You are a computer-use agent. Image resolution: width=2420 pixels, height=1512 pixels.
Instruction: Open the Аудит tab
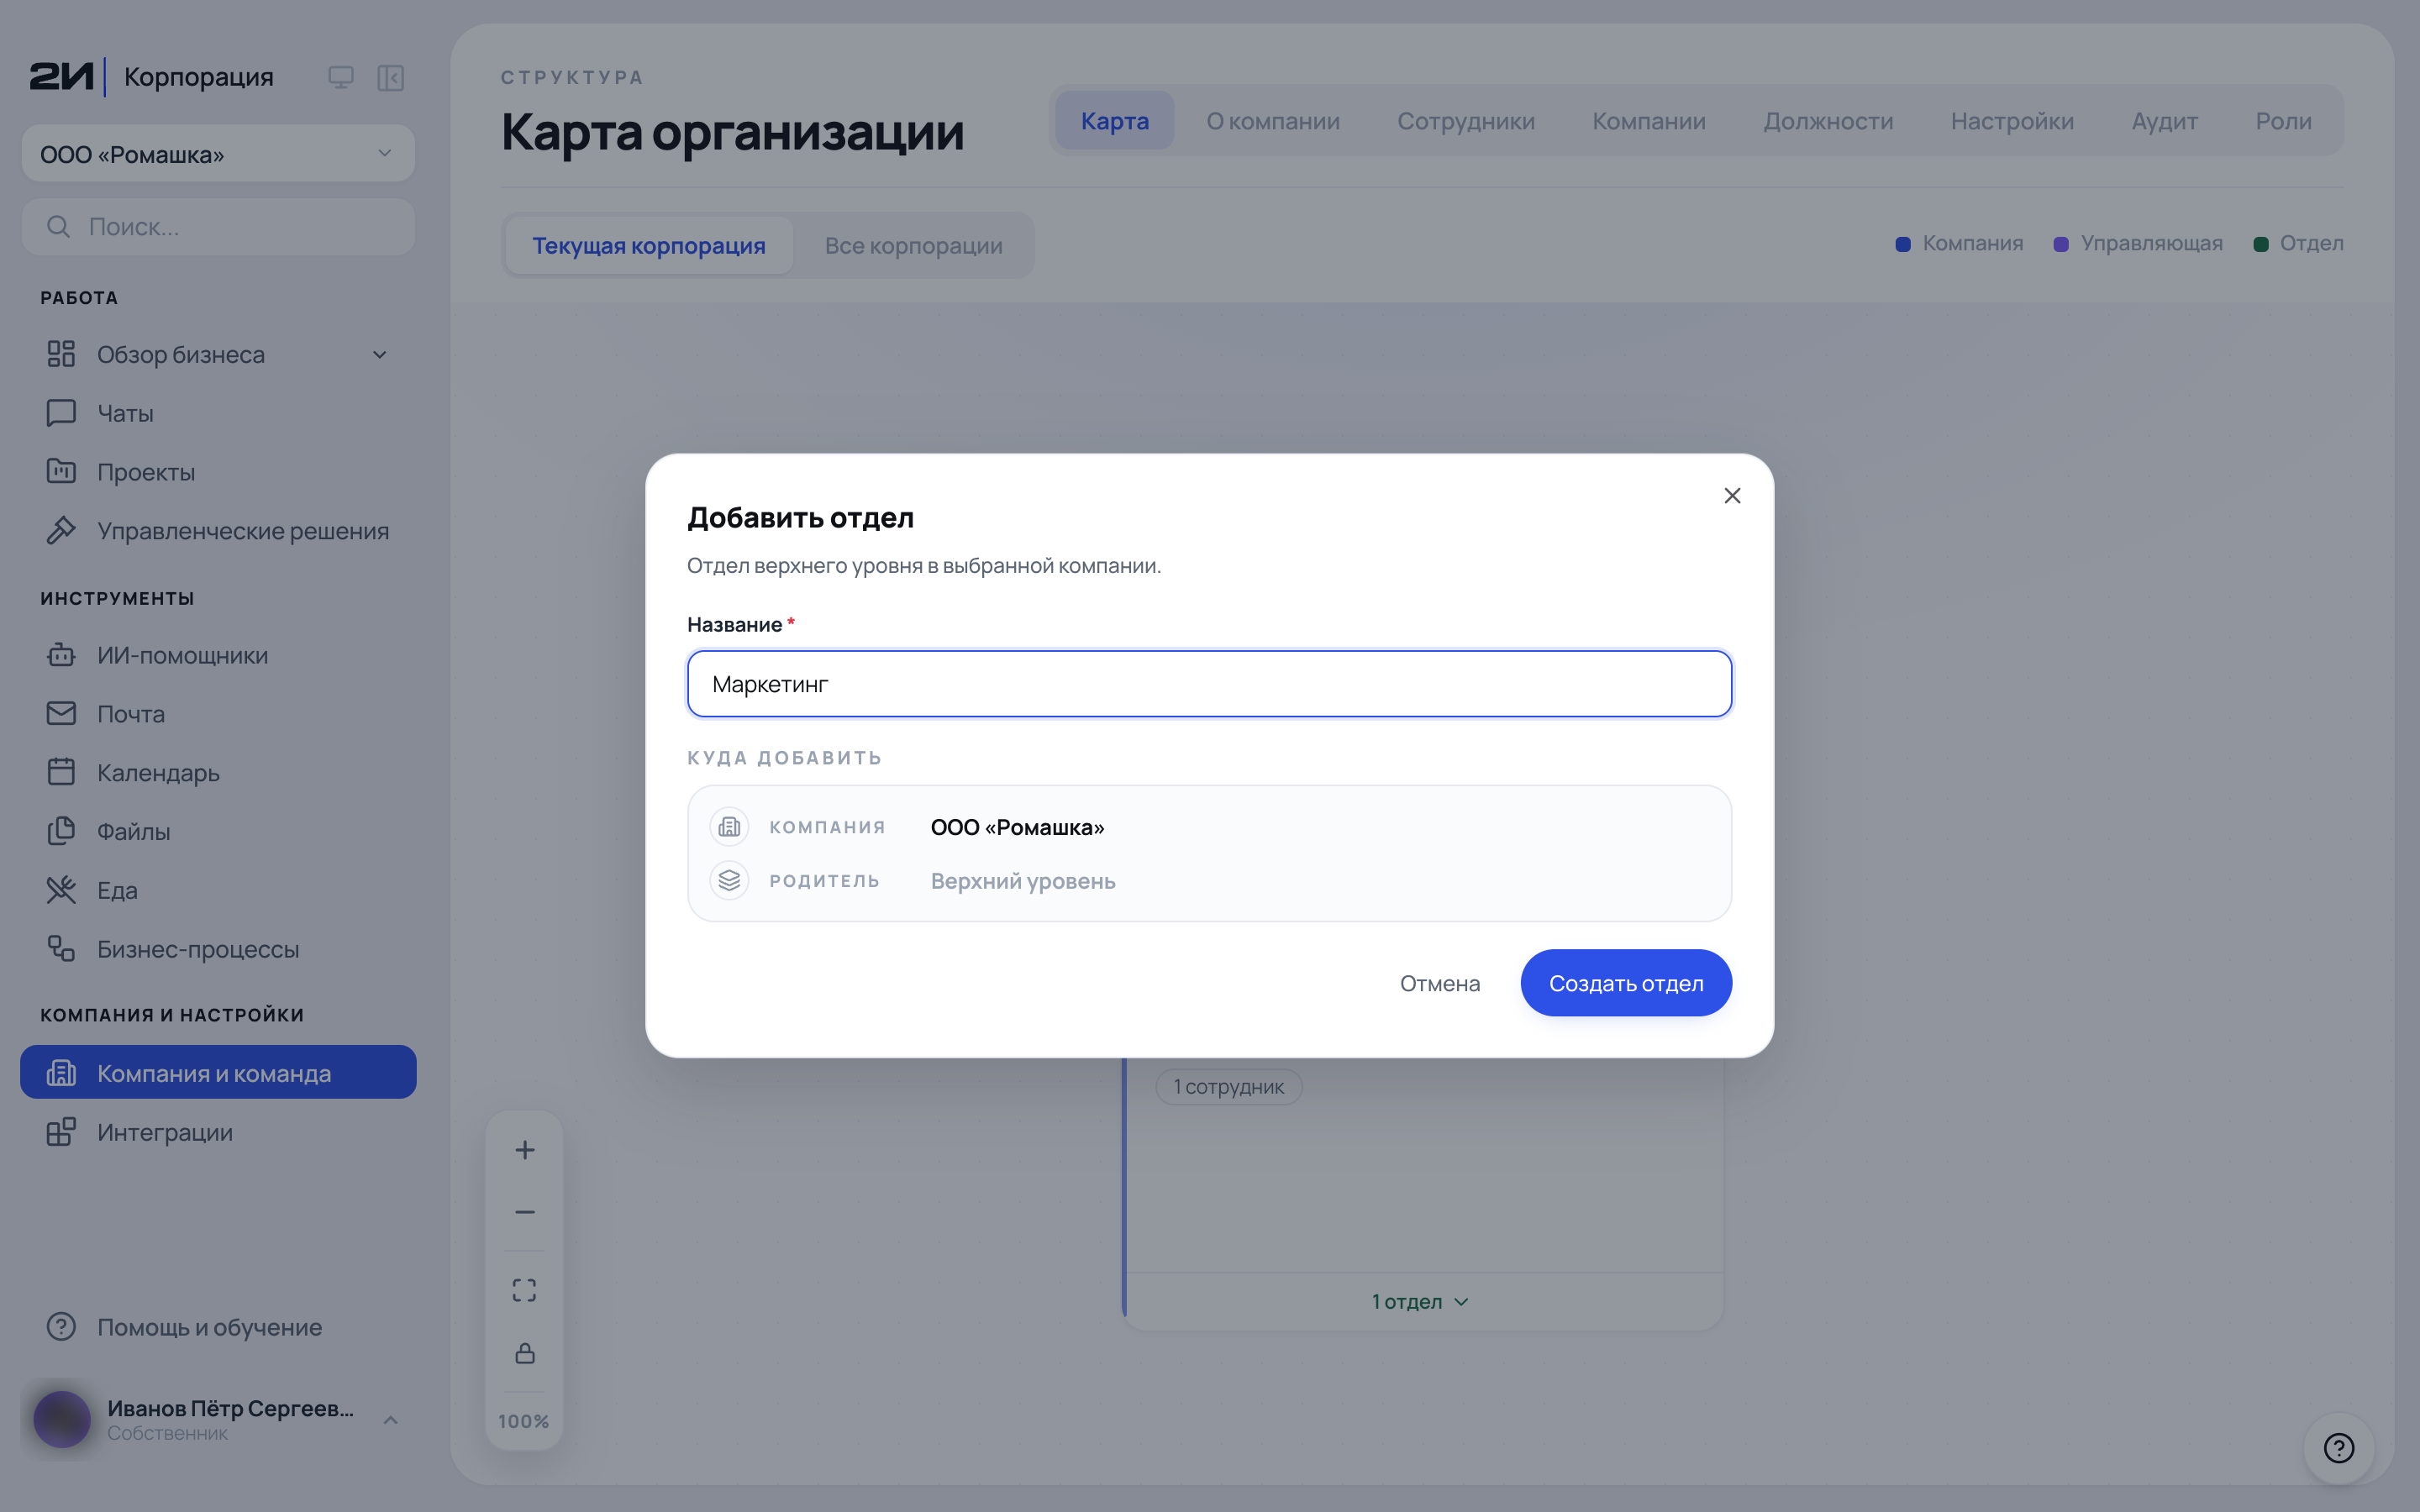point(2164,121)
